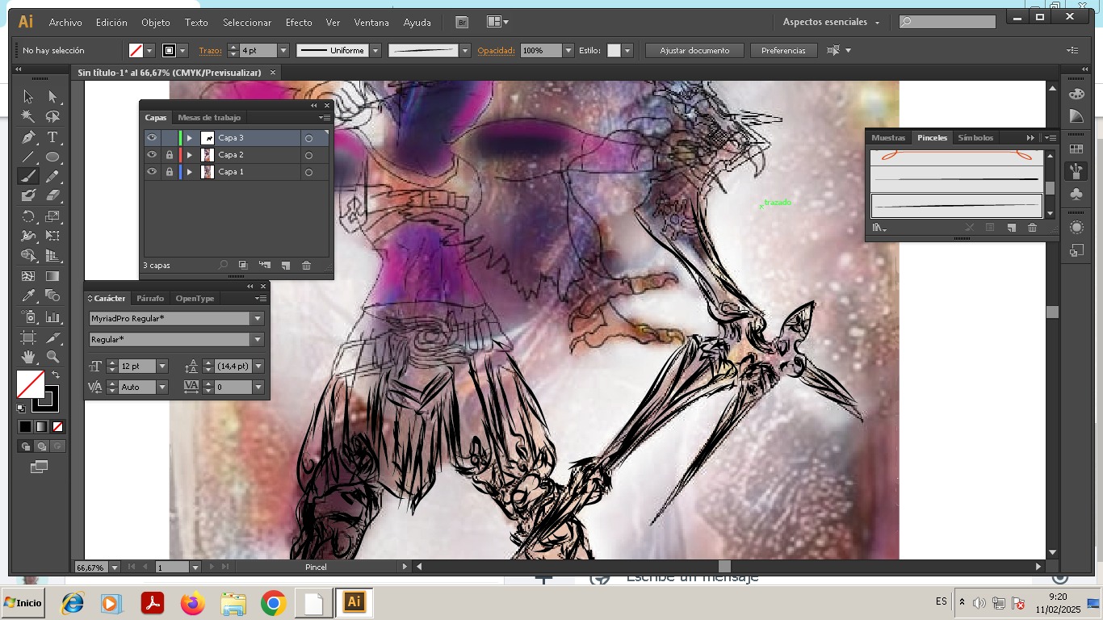
Task: Activate the Zoom tool
Action: [x=52, y=356]
